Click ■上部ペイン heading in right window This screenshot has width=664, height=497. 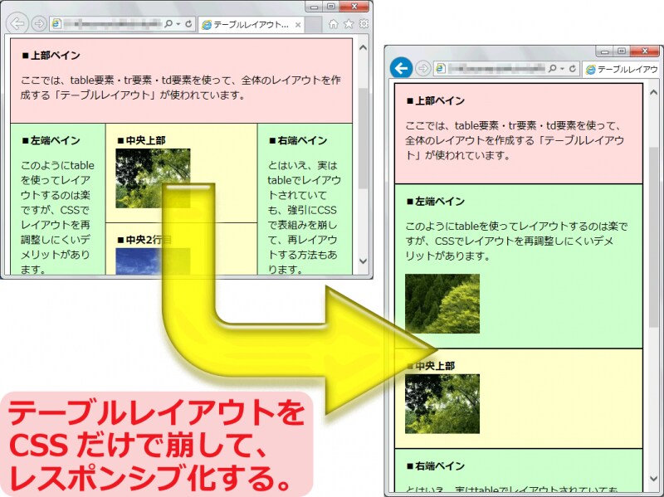(x=435, y=100)
